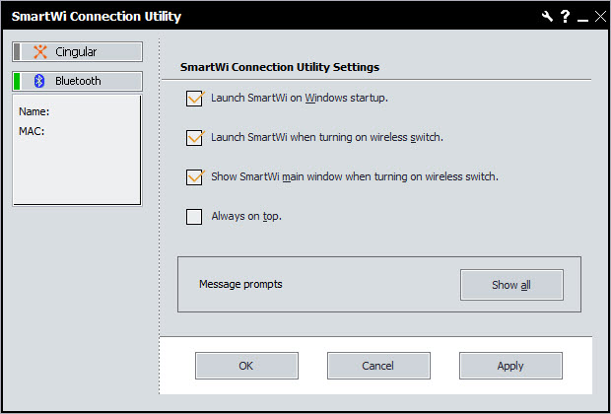Open settings via the wrench icon
The width and height of the screenshot is (611, 414).
click(x=548, y=17)
